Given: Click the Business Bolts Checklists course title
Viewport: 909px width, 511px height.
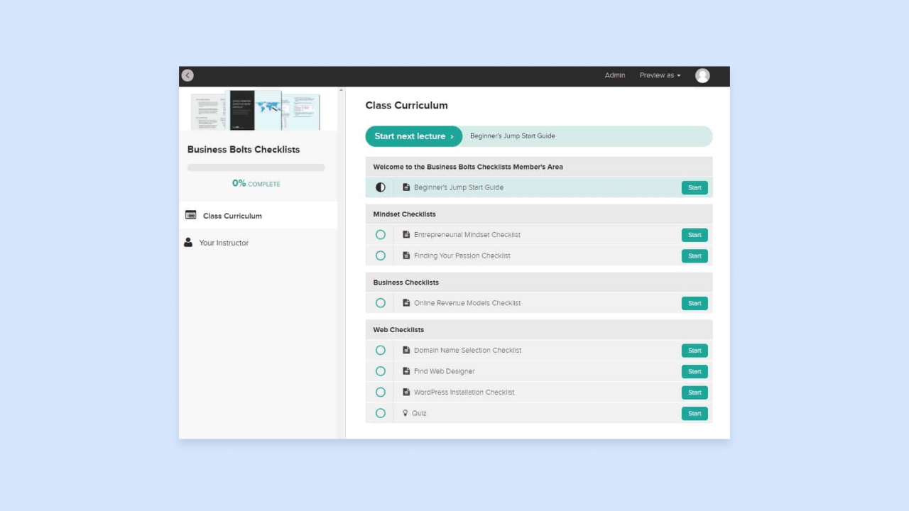Looking at the screenshot, I should pyautogui.click(x=244, y=149).
